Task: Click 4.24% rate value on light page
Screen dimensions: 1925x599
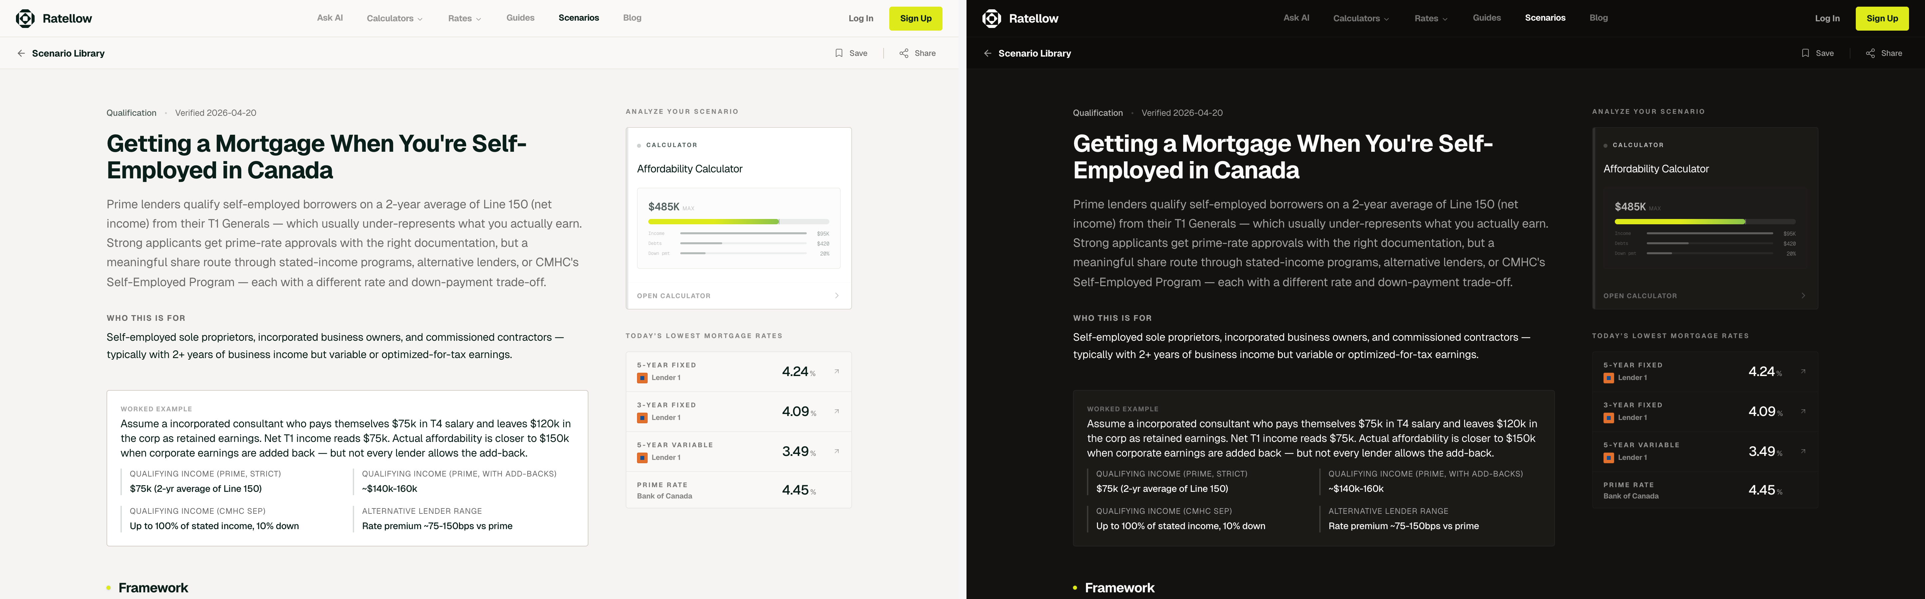Action: (799, 371)
